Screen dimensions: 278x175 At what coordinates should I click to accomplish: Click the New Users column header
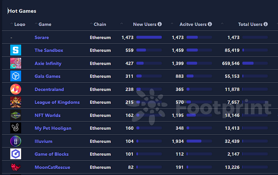[145, 24]
